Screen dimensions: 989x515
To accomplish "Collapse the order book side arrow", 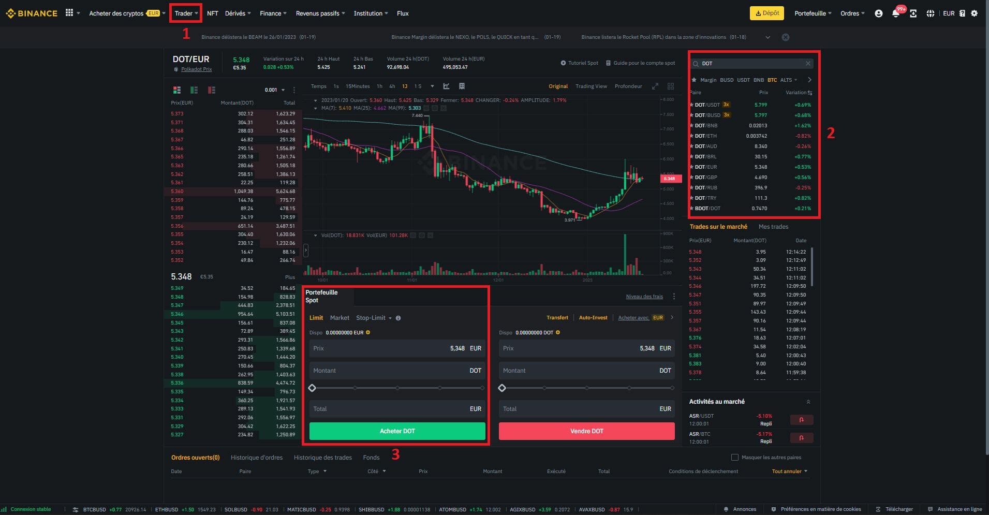I will (306, 251).
